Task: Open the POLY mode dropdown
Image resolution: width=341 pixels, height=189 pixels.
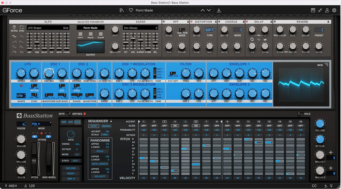Action: coord(41,124)
